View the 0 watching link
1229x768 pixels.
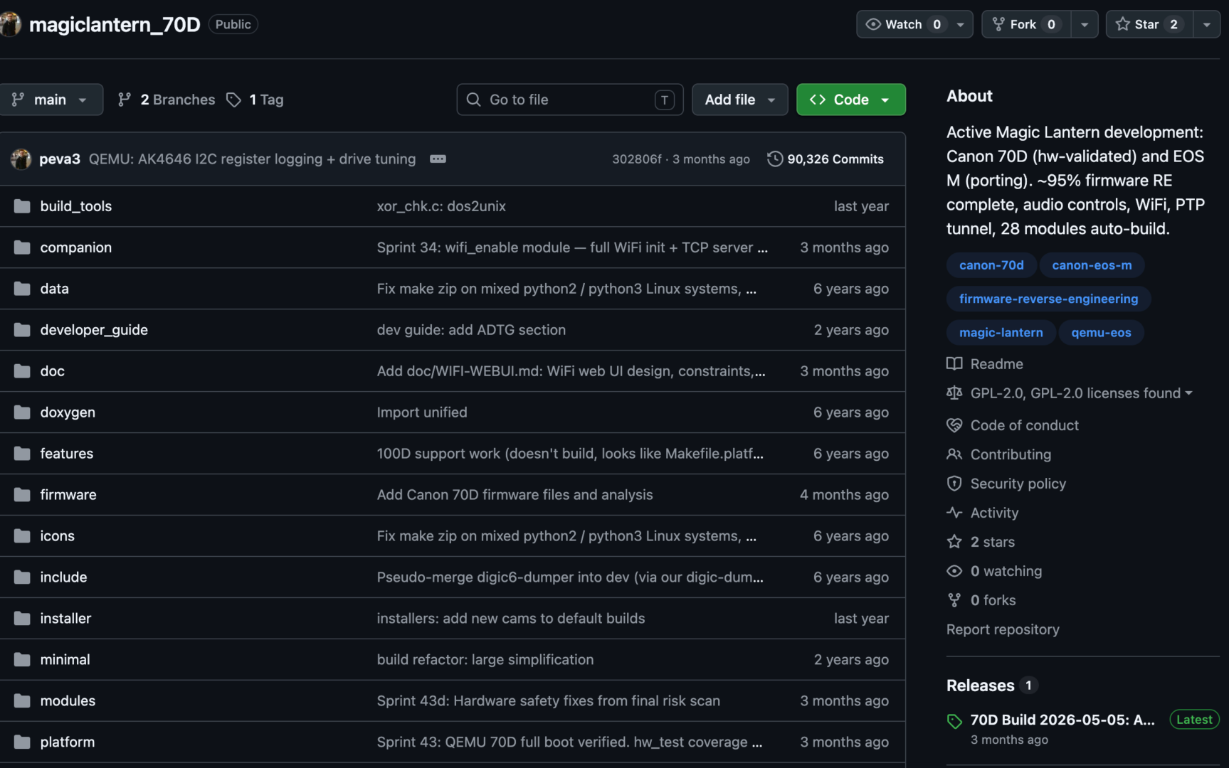[x=1006, y=571]
